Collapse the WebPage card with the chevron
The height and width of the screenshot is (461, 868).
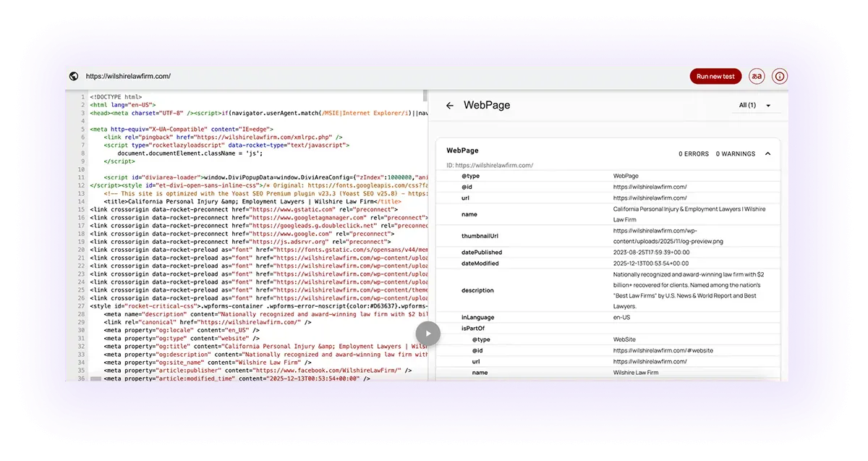click(767, 153)
